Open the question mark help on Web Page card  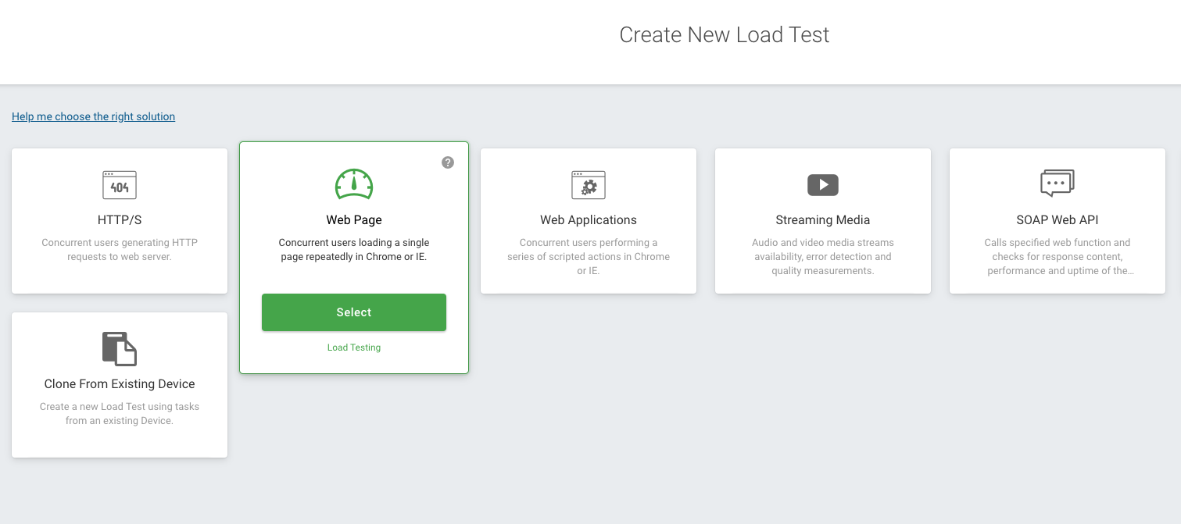448,162
